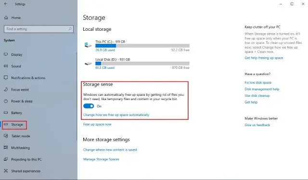308x180 pixels.
Task: Click the 870 GB free text
Action: pos(180,68)
